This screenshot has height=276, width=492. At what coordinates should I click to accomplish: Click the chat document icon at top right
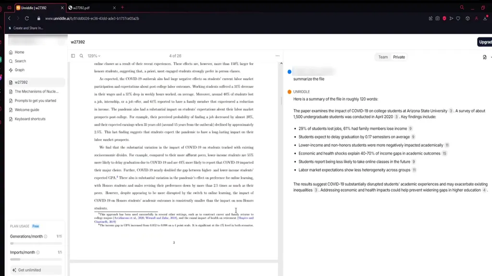tap(484, 57)
